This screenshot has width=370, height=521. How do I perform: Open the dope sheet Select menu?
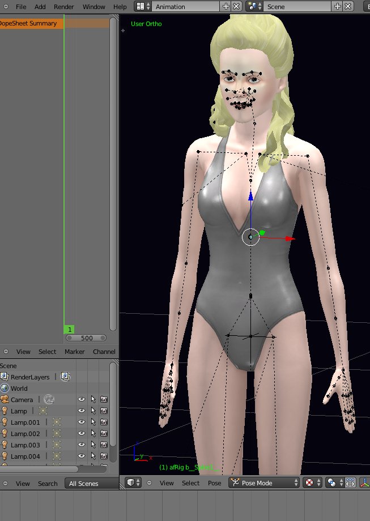tap(47, 352)
